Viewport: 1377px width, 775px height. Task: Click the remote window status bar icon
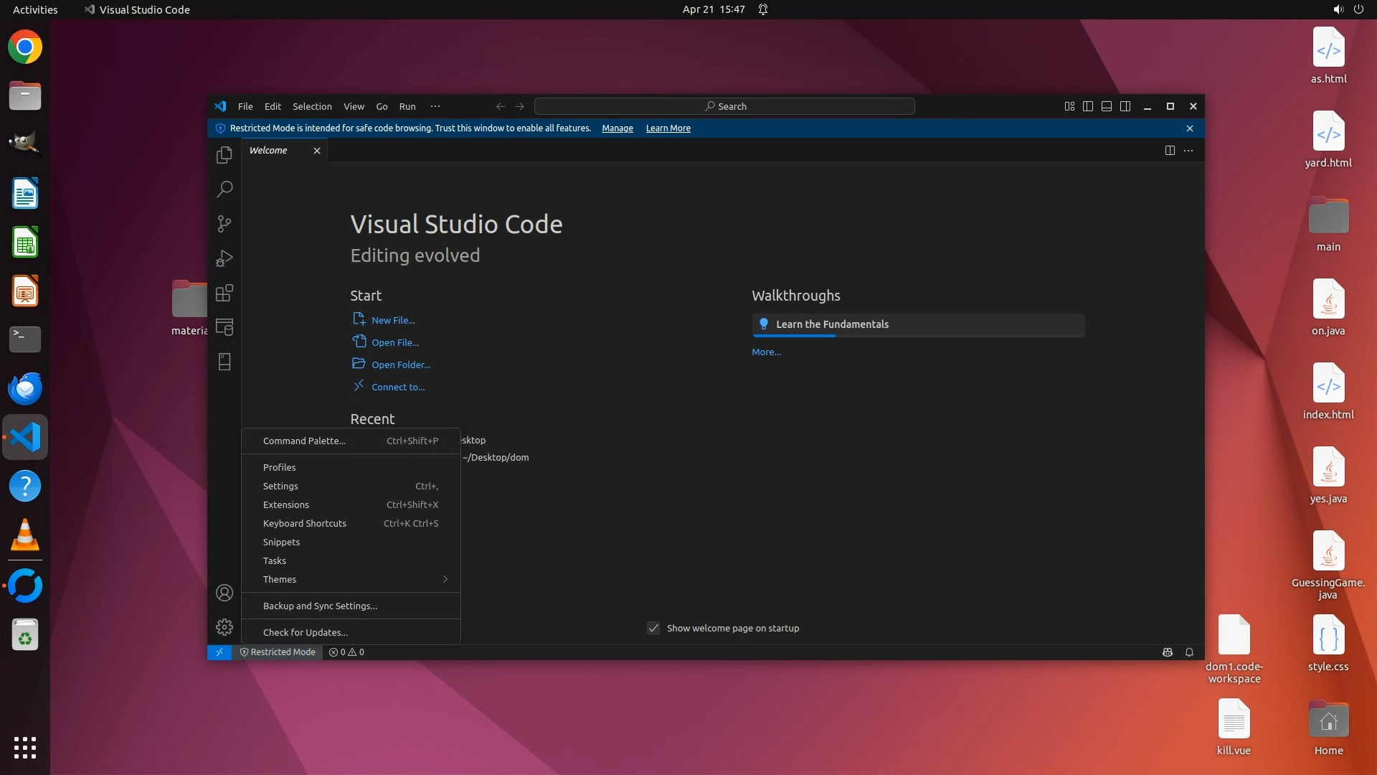[219, 652]
